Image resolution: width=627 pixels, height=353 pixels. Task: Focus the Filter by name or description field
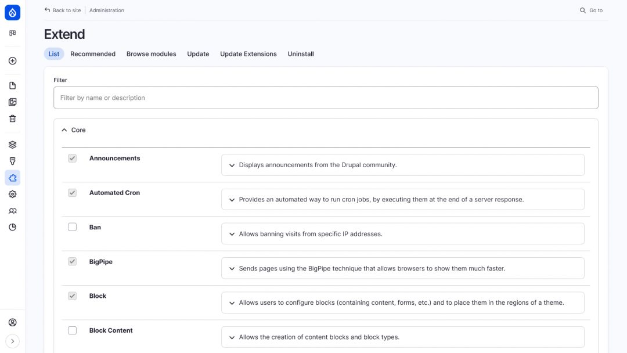point(326,98)
